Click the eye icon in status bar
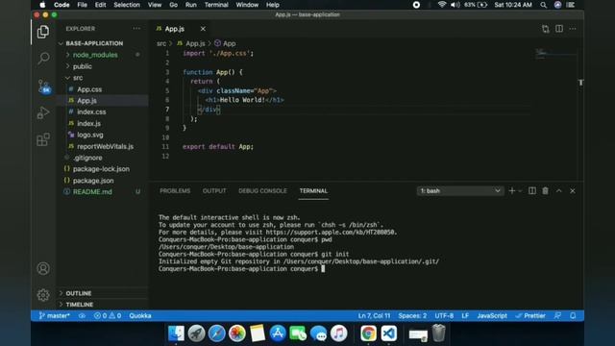Image resolution: width=615 pixels, height=346 pixels. (82, 316)
